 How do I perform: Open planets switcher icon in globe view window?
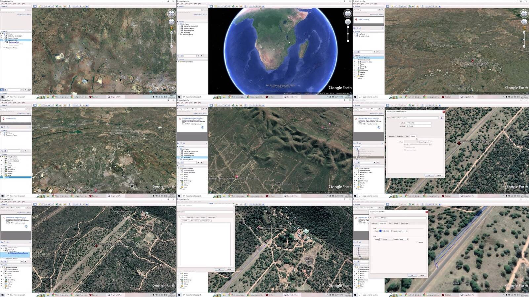pyautogui.click(x=241, y=6)
